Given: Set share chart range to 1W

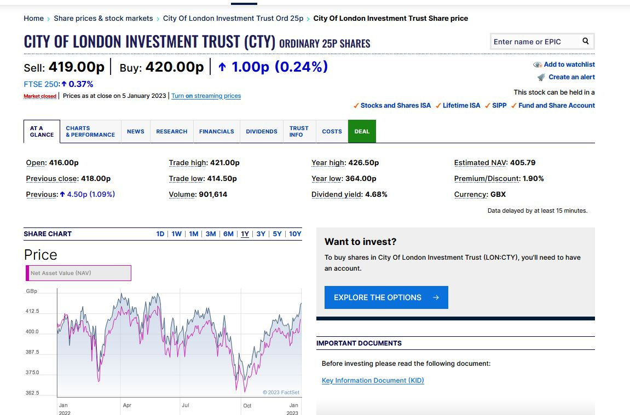Looking at the screenshot, I should click(177, 234).
